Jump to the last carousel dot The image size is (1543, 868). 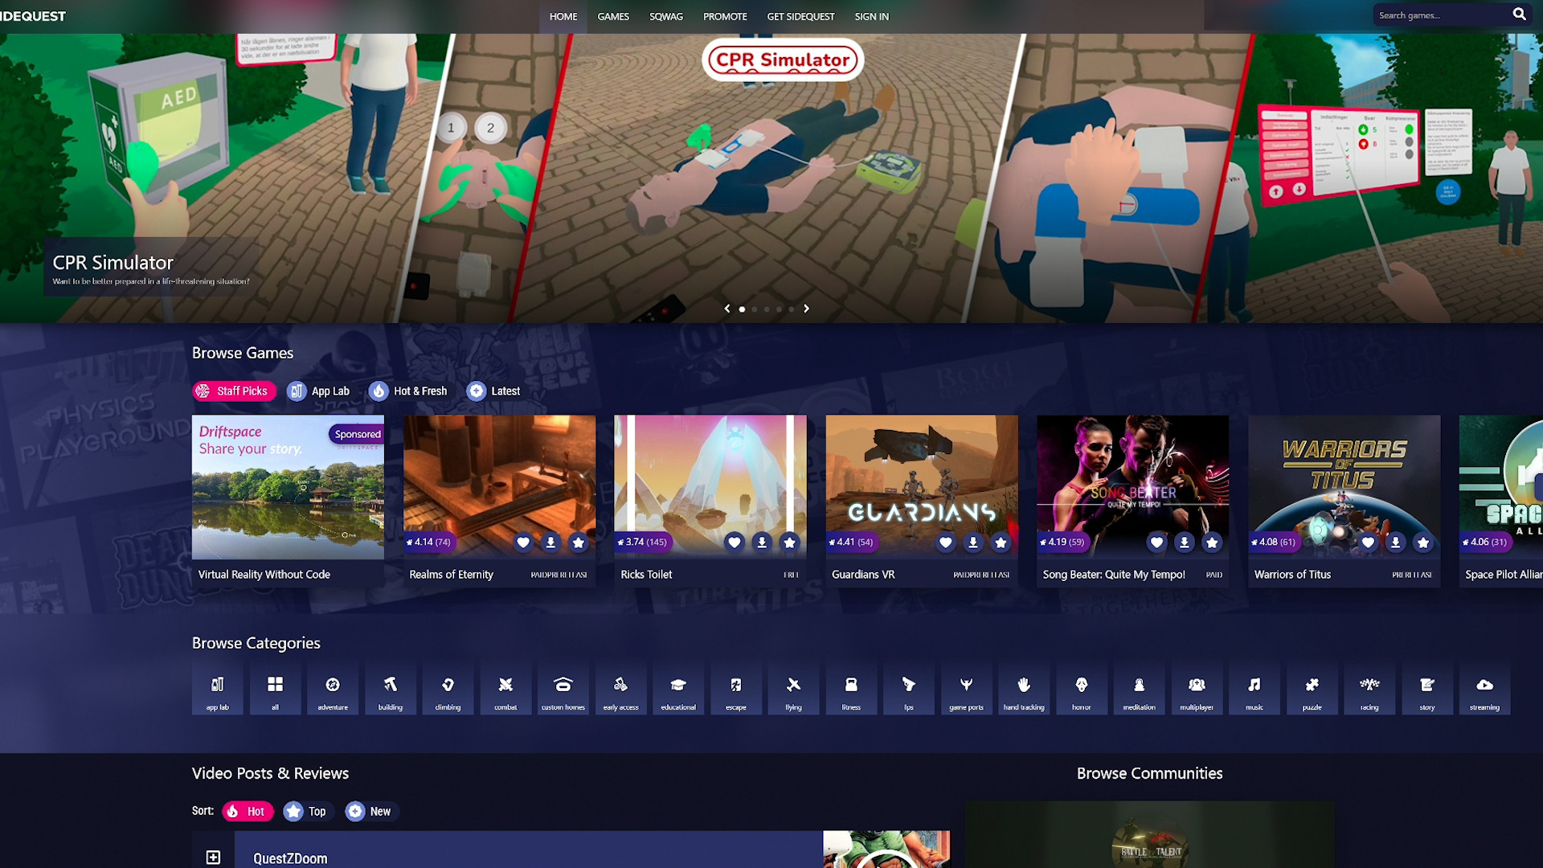(792, 309)
